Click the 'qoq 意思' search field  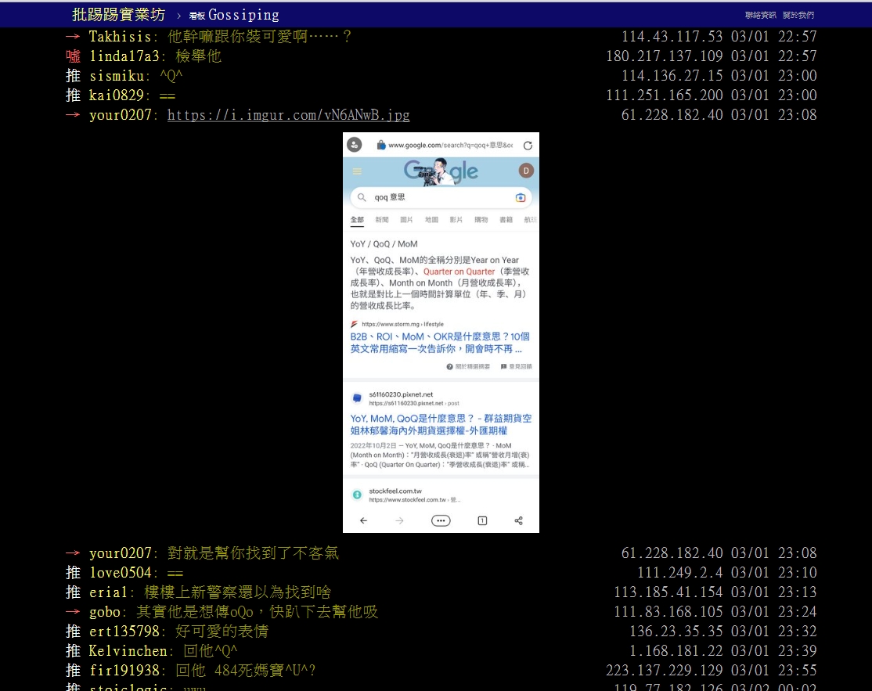[441, 197]
